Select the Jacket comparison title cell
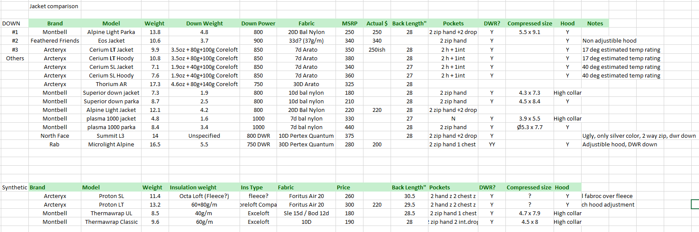Image resolution: width=699 pixels, height=232 pixels. click(54, 6)
